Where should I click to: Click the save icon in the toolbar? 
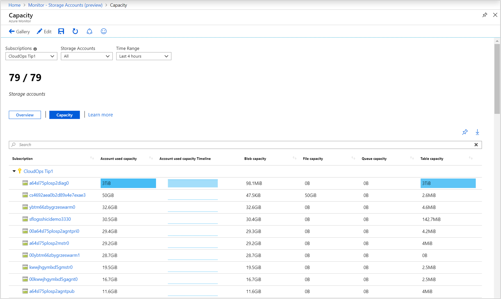[61, 32]
